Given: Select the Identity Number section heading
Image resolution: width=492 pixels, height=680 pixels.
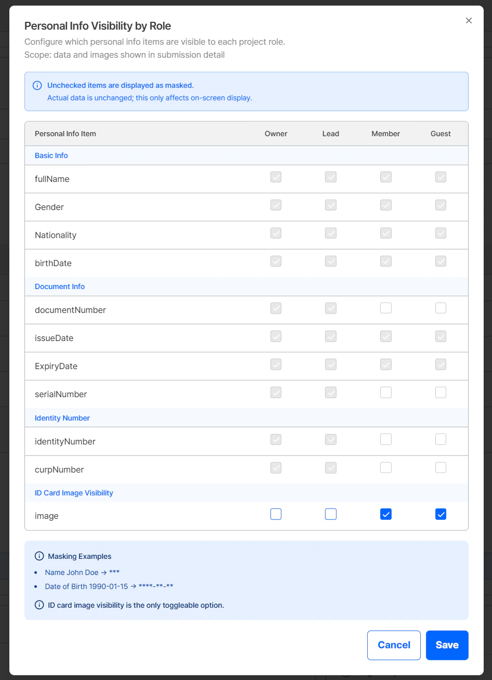Looking at the screenshot, I should [62, 418].
